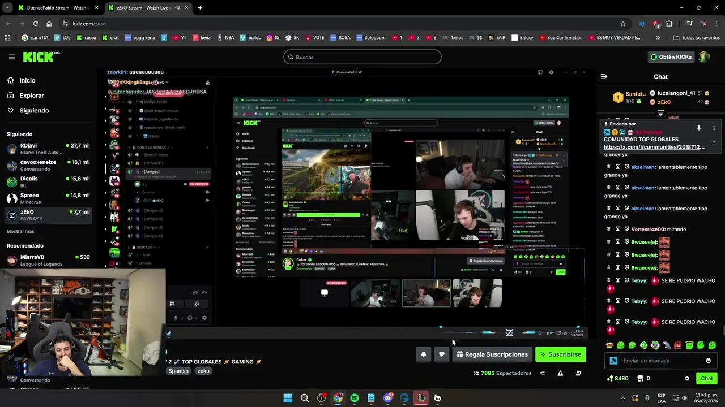
Task: Open the opgg keria bookmark
Action: (140, 38)
